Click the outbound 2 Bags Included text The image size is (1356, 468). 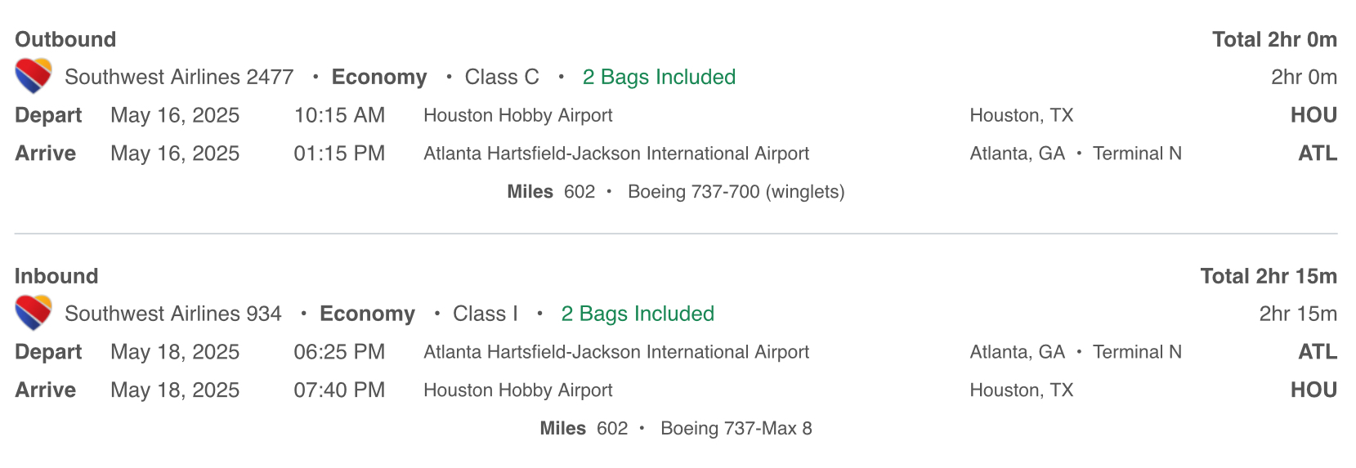tap(659, 77)
